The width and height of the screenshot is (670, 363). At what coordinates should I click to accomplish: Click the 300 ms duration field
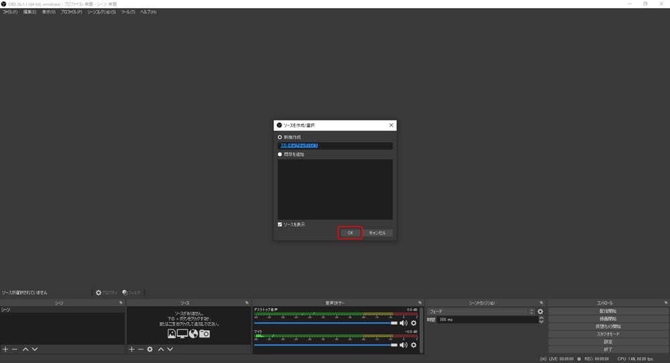tap(487, 319)
